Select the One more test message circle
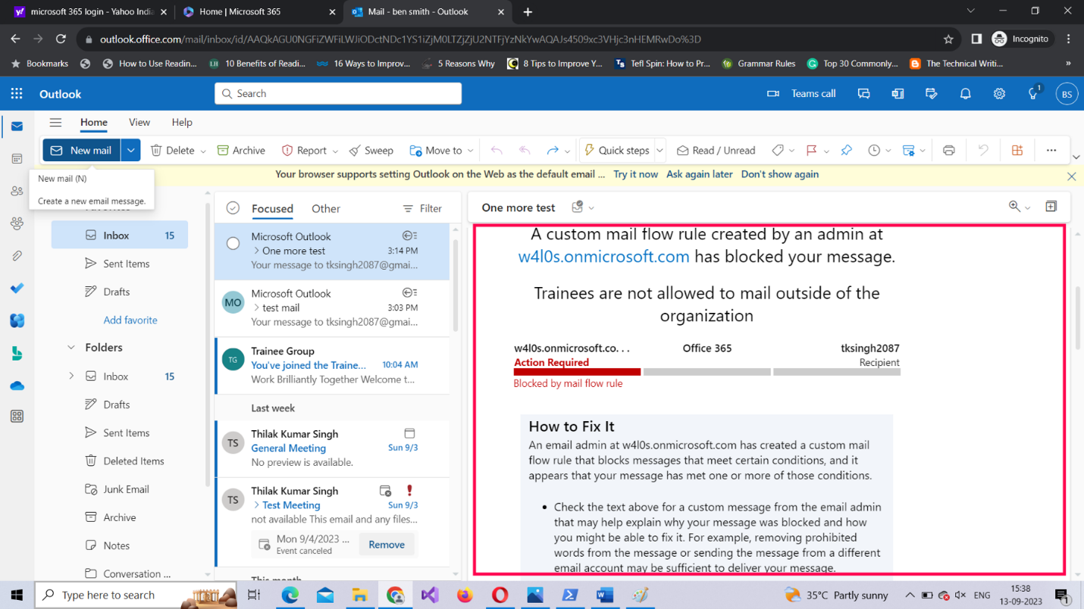Image resolution: width=1084 pixels, height=609 pixels. [233, 244]
